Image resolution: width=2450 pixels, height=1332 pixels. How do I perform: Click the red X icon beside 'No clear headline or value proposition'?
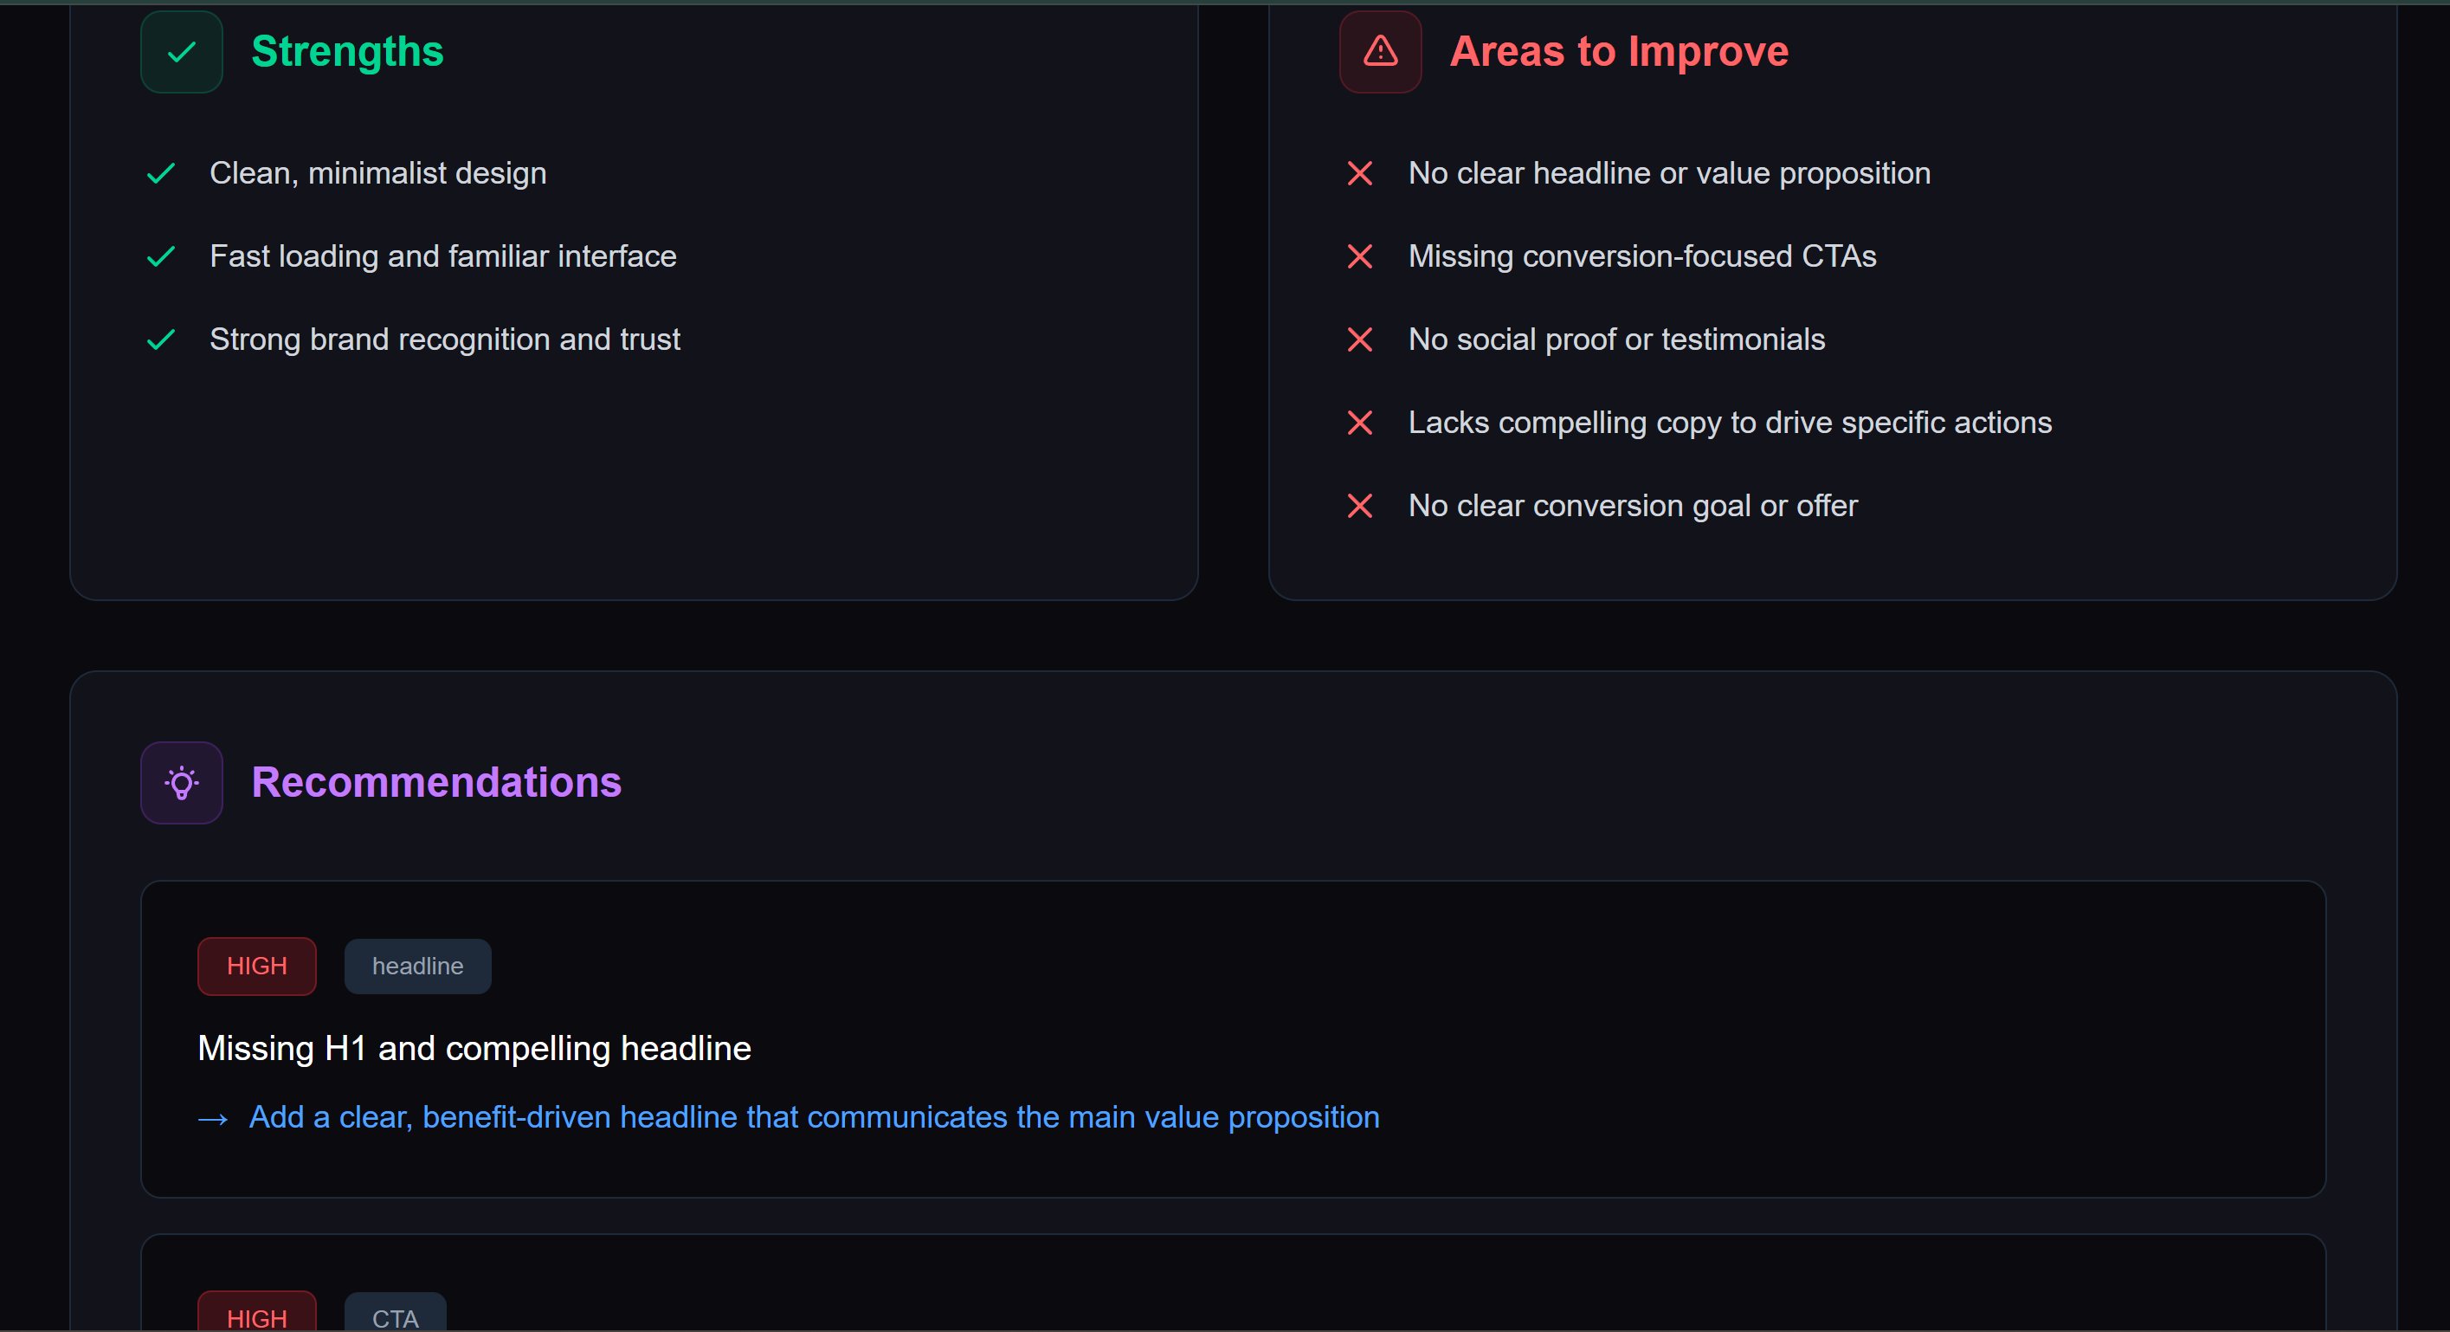1360,173
